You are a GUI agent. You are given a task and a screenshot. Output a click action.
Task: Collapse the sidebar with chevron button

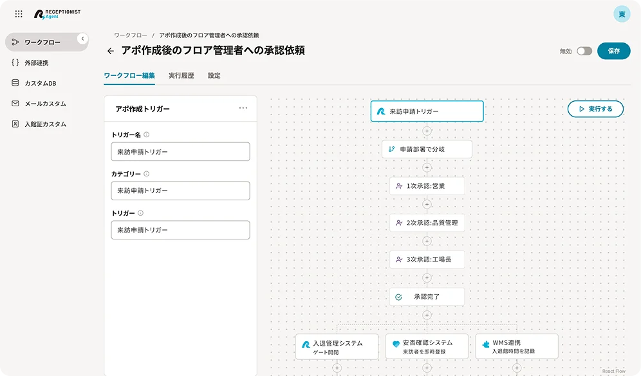pyautogui.click(x=82, y=39)
